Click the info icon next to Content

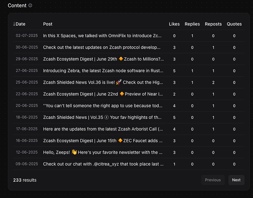point(30,6)
